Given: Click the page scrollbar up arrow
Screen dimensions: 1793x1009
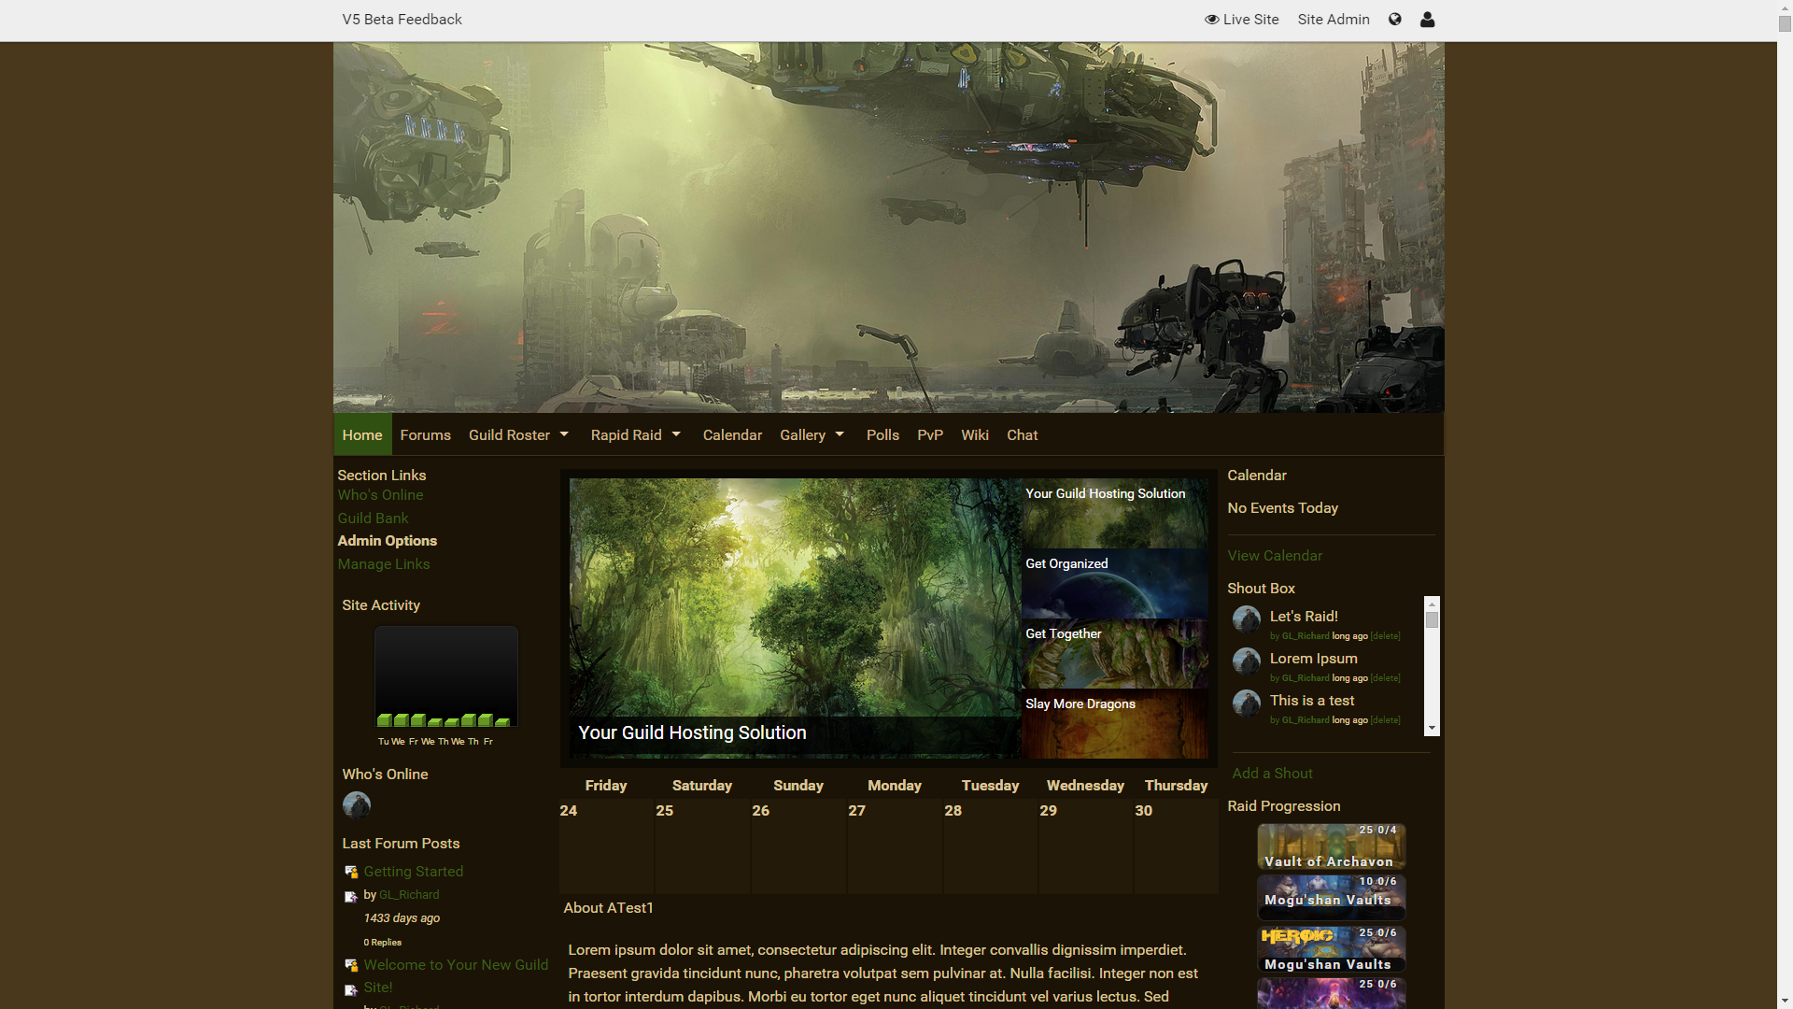Looking at the screenshot, I should (x=1785, y=7).
